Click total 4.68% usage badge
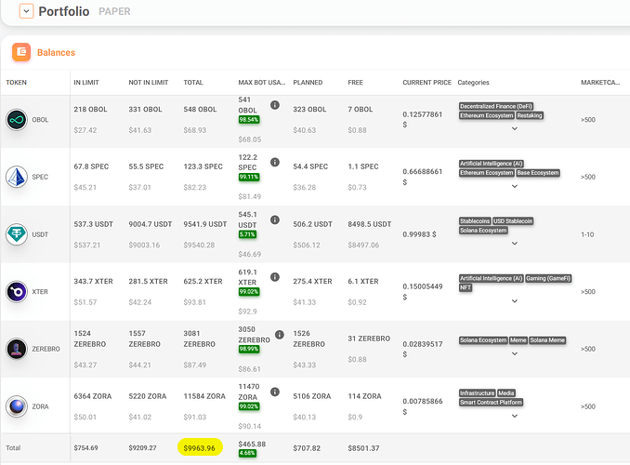 (x=247, y=453)
